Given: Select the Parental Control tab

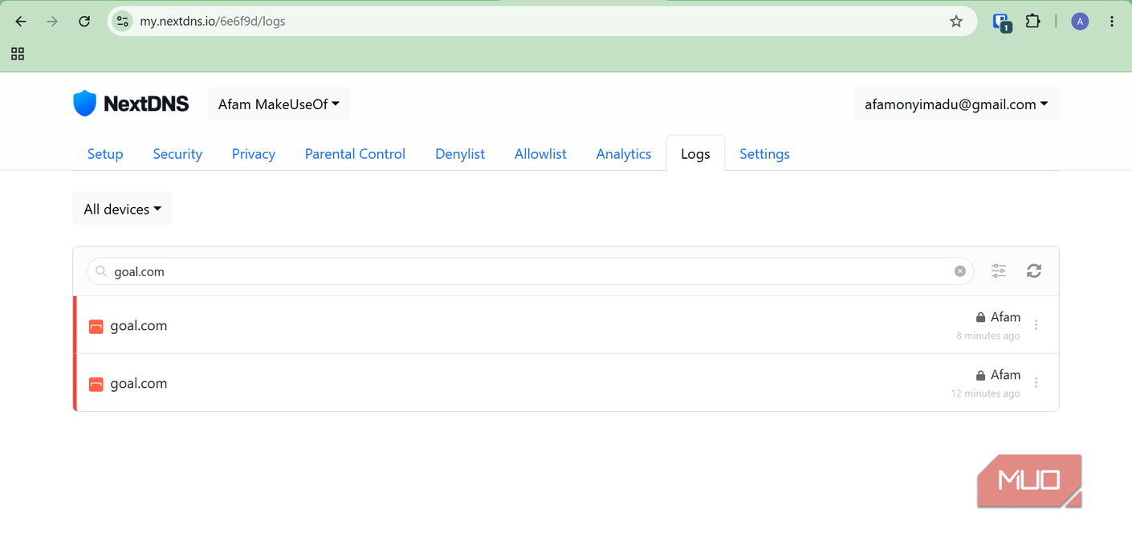Looking at the screenshot, I should click(355, 154).
